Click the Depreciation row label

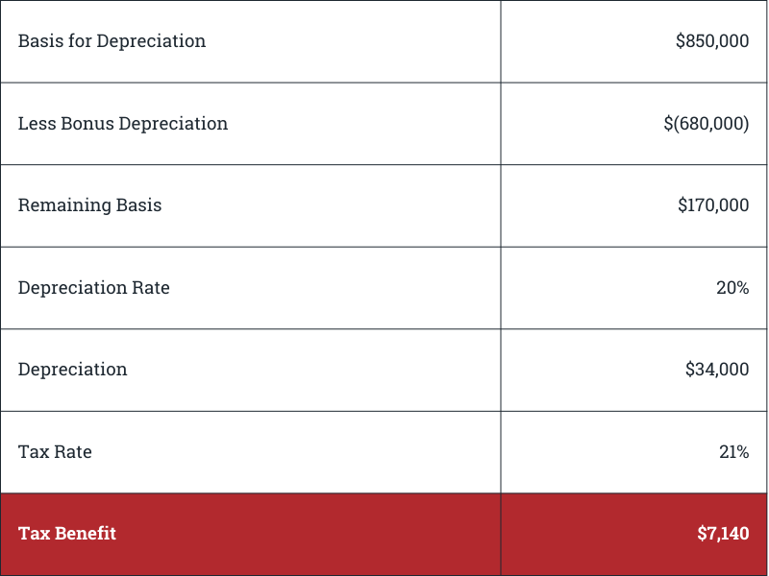[72, 370]
